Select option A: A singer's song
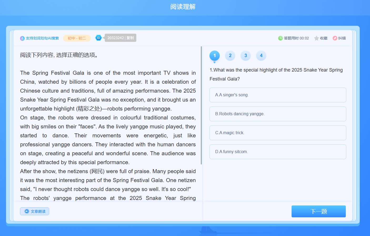This screenshot has height=236, width=370. coord(278,95)
